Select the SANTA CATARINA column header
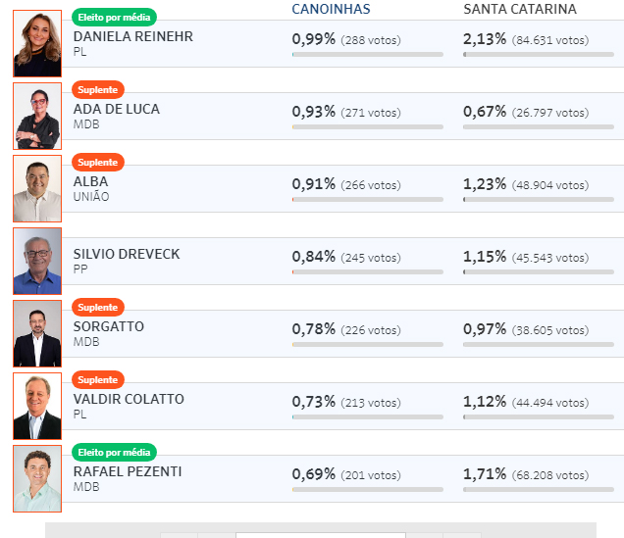 pyautogui.click(x=520, y=9)
